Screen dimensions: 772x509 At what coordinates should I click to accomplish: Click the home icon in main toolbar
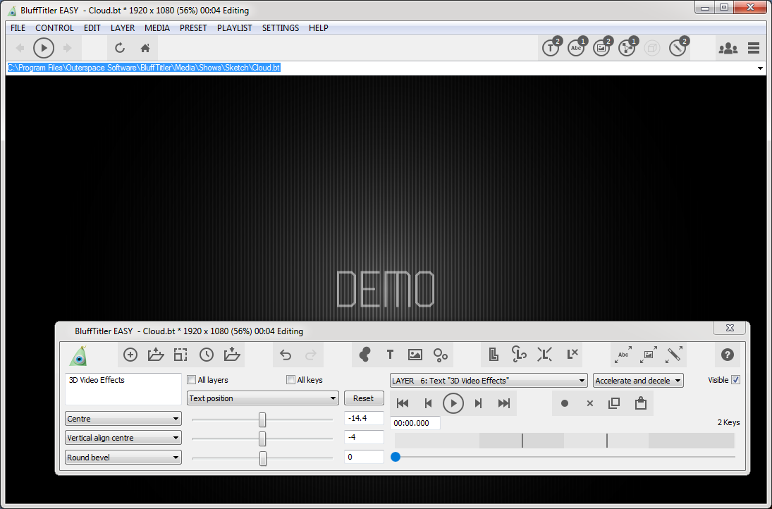click(x=145, y=48)
